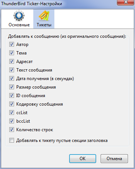Uncheck the Автор checkbox
Image resolution: width=135 pixels, height=169 pixels.
pyautogui.click(x=11, y=44)
